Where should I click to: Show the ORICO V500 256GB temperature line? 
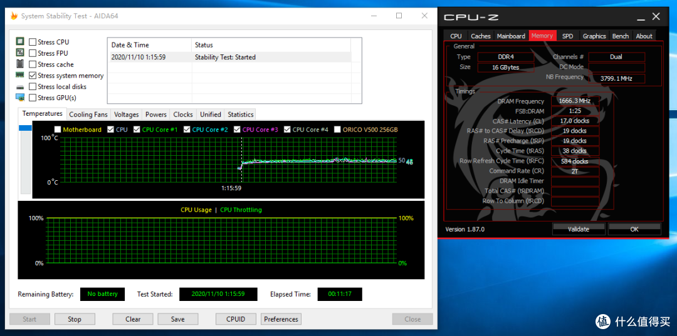[337, 130]
